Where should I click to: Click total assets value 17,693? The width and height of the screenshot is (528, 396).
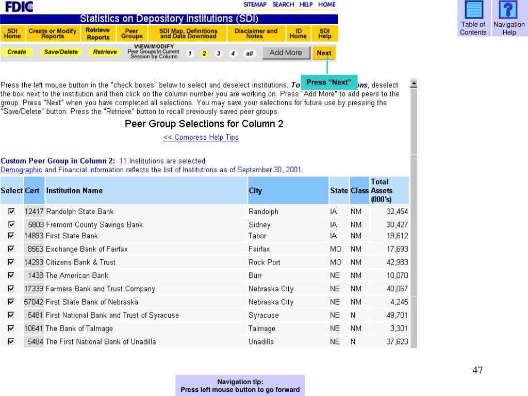pyautogui.click(x=397, y=249)
